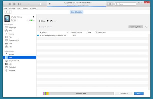Toggle the checkmark column header

coord(41,32)
